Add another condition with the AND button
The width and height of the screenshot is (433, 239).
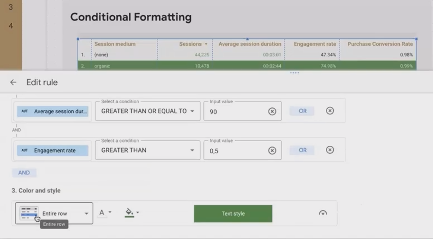point(24,172)
